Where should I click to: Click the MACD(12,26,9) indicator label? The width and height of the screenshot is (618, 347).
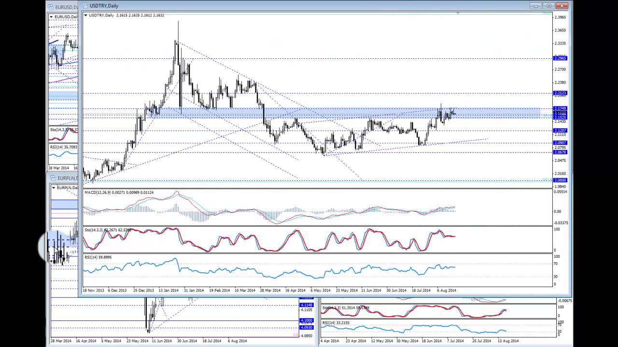pyautogui.click(x=119, y=193)
